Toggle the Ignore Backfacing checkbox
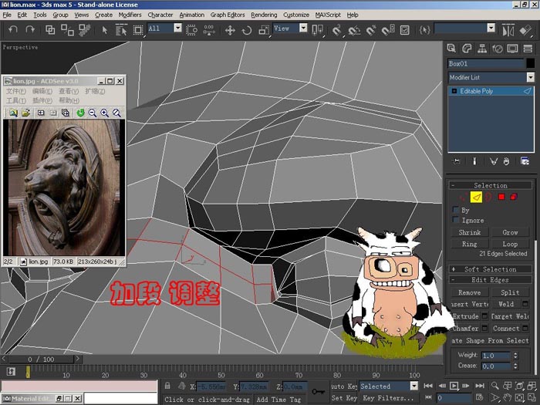Screen dimensions: 540x405 tap(456, 220)
